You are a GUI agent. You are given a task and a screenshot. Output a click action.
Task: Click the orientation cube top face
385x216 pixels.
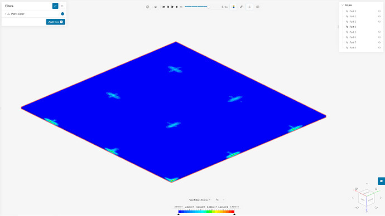coord(367,193)
